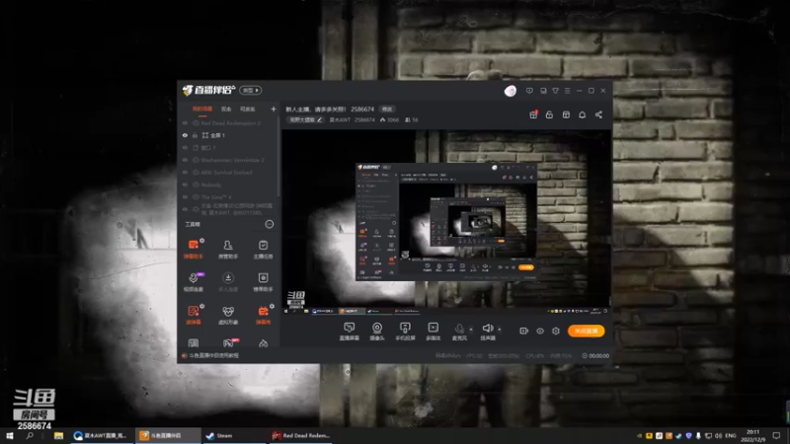Add a multimedia source from bottom bar
The height and width of the screenshot is (444, 790).
click(433, 332)
